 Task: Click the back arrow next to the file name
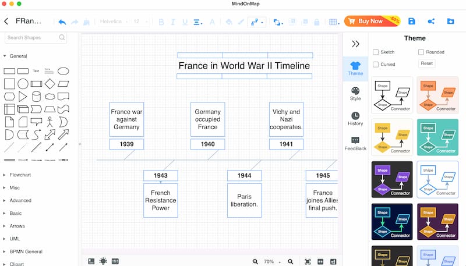pyautogui.click(x=6, y=22)
